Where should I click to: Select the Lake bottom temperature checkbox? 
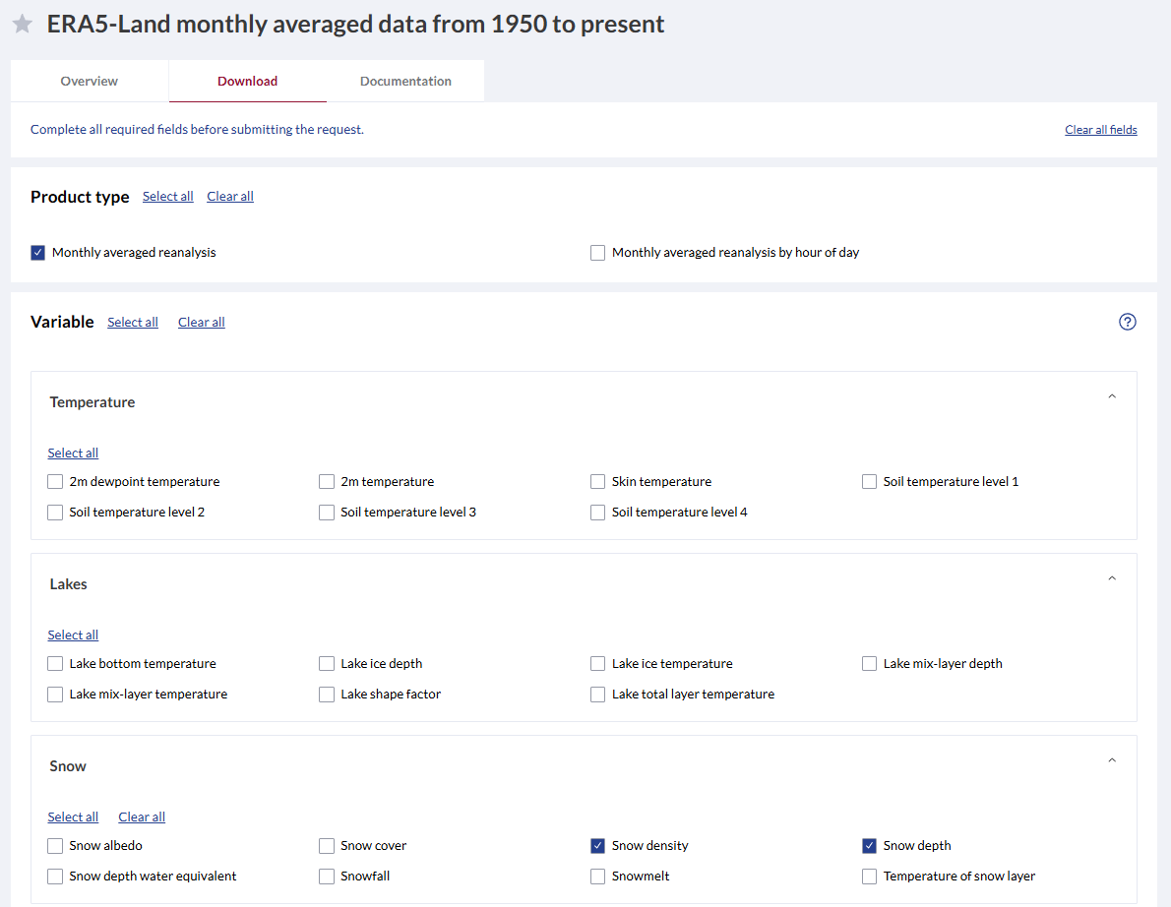pyautogui.click(x=55, y=664)
